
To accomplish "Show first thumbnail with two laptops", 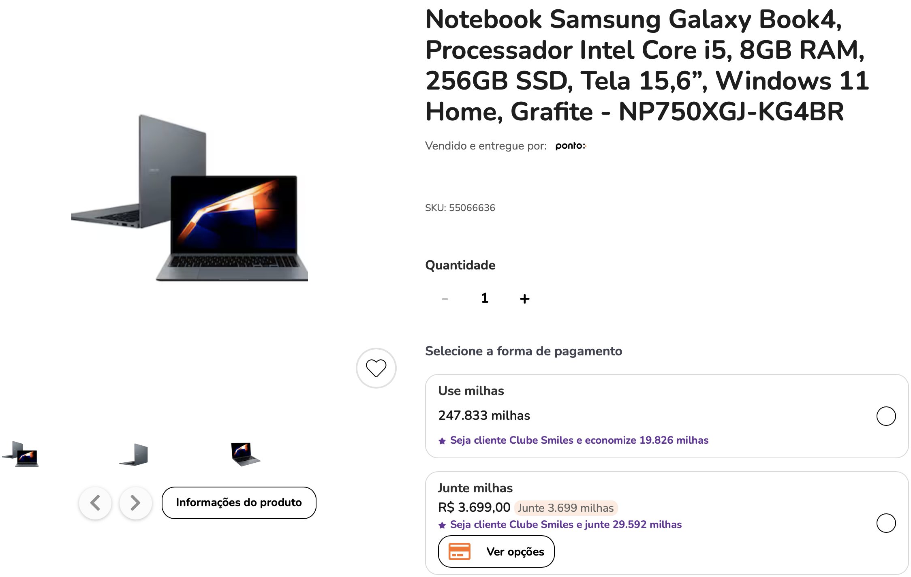I will (x=20, y=454).
